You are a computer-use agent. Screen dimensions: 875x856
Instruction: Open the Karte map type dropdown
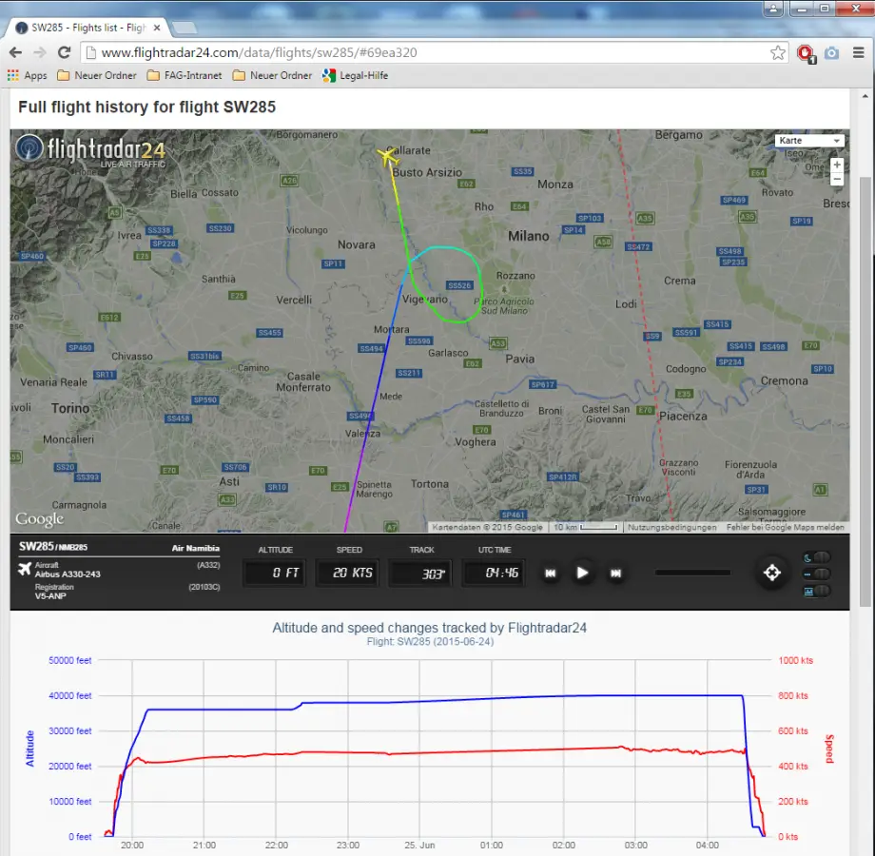point(809,141)
